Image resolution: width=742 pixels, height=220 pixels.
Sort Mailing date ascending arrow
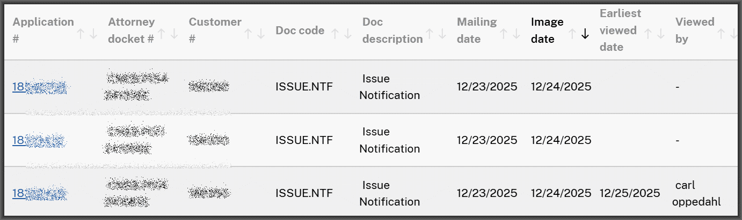click(x=504, y=34)
